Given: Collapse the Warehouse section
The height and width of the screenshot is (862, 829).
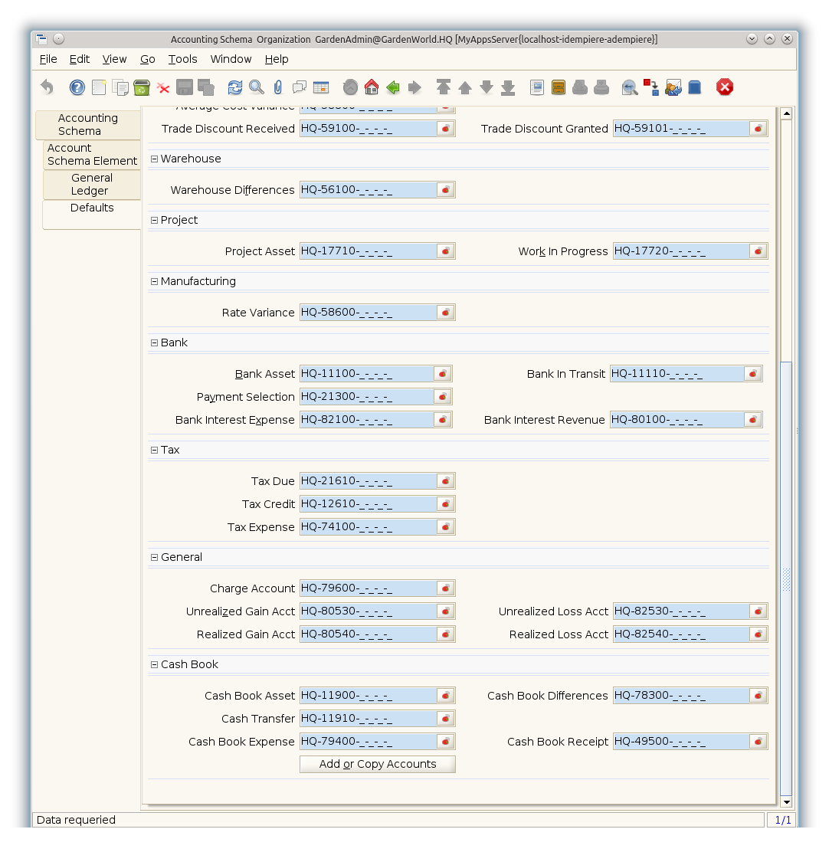Looking at the screenshot, I should tap(154, 159).
